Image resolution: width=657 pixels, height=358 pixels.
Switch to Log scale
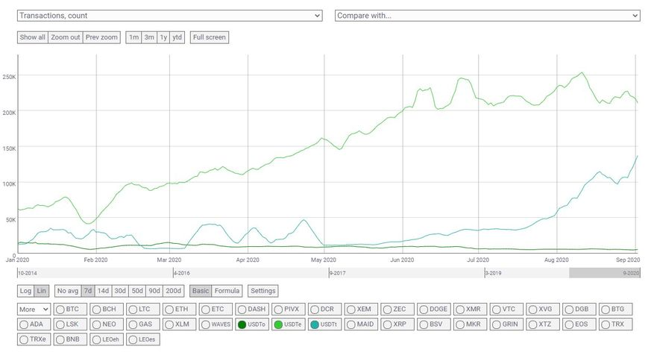[x=25, y=291]
